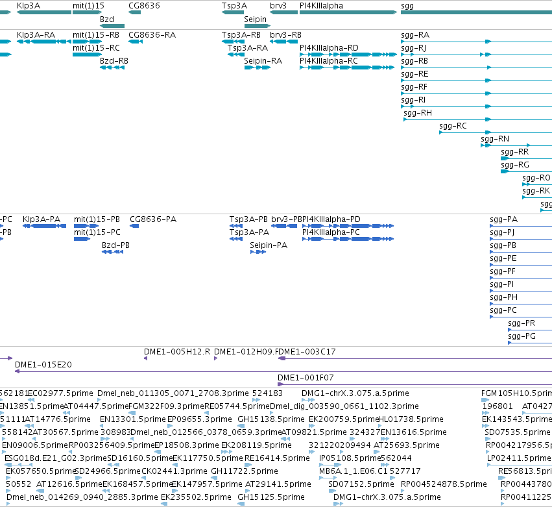Select the sgg-PJ protein label

tap(502, 232)
